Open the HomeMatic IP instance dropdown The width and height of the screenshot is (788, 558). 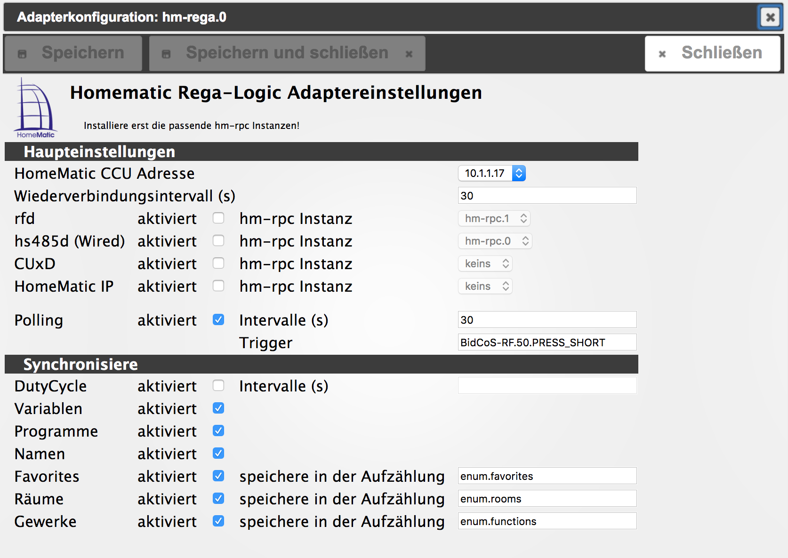coord(485,286)
